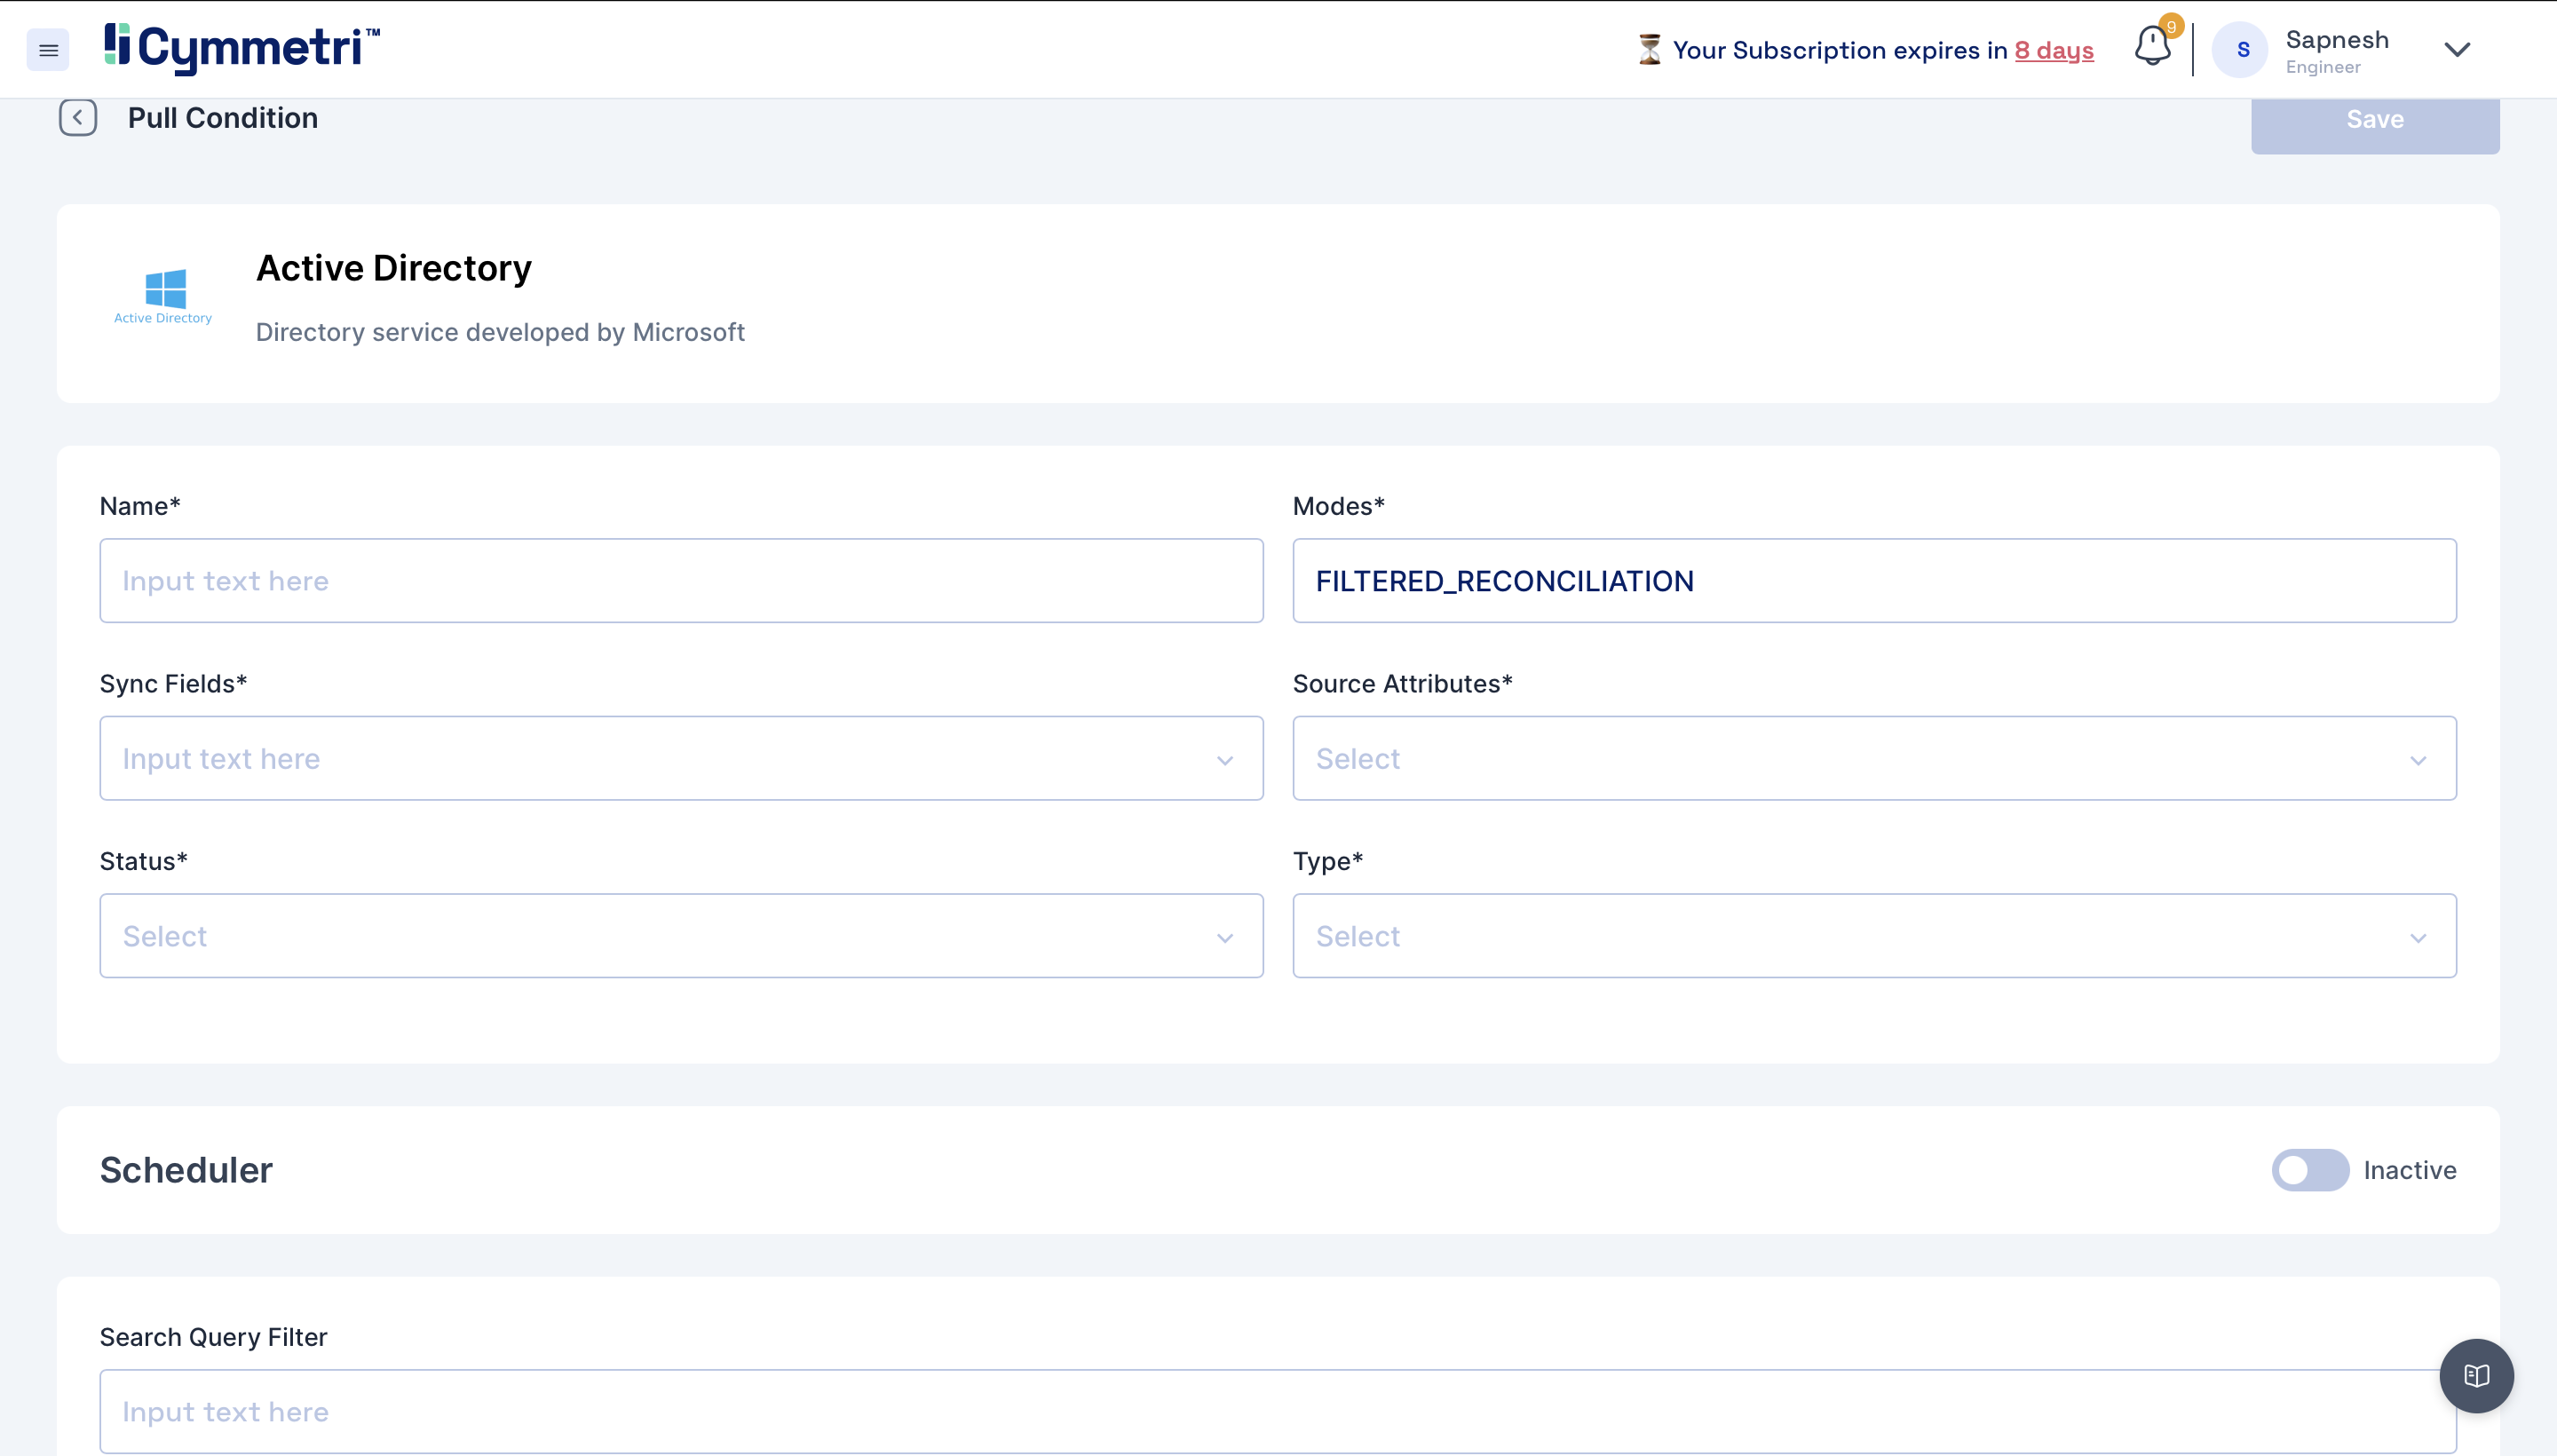This screenshot has height=1456, width=2557.
Task: Open the Source Attributes select dropdown
Action: pos(1874,759)
